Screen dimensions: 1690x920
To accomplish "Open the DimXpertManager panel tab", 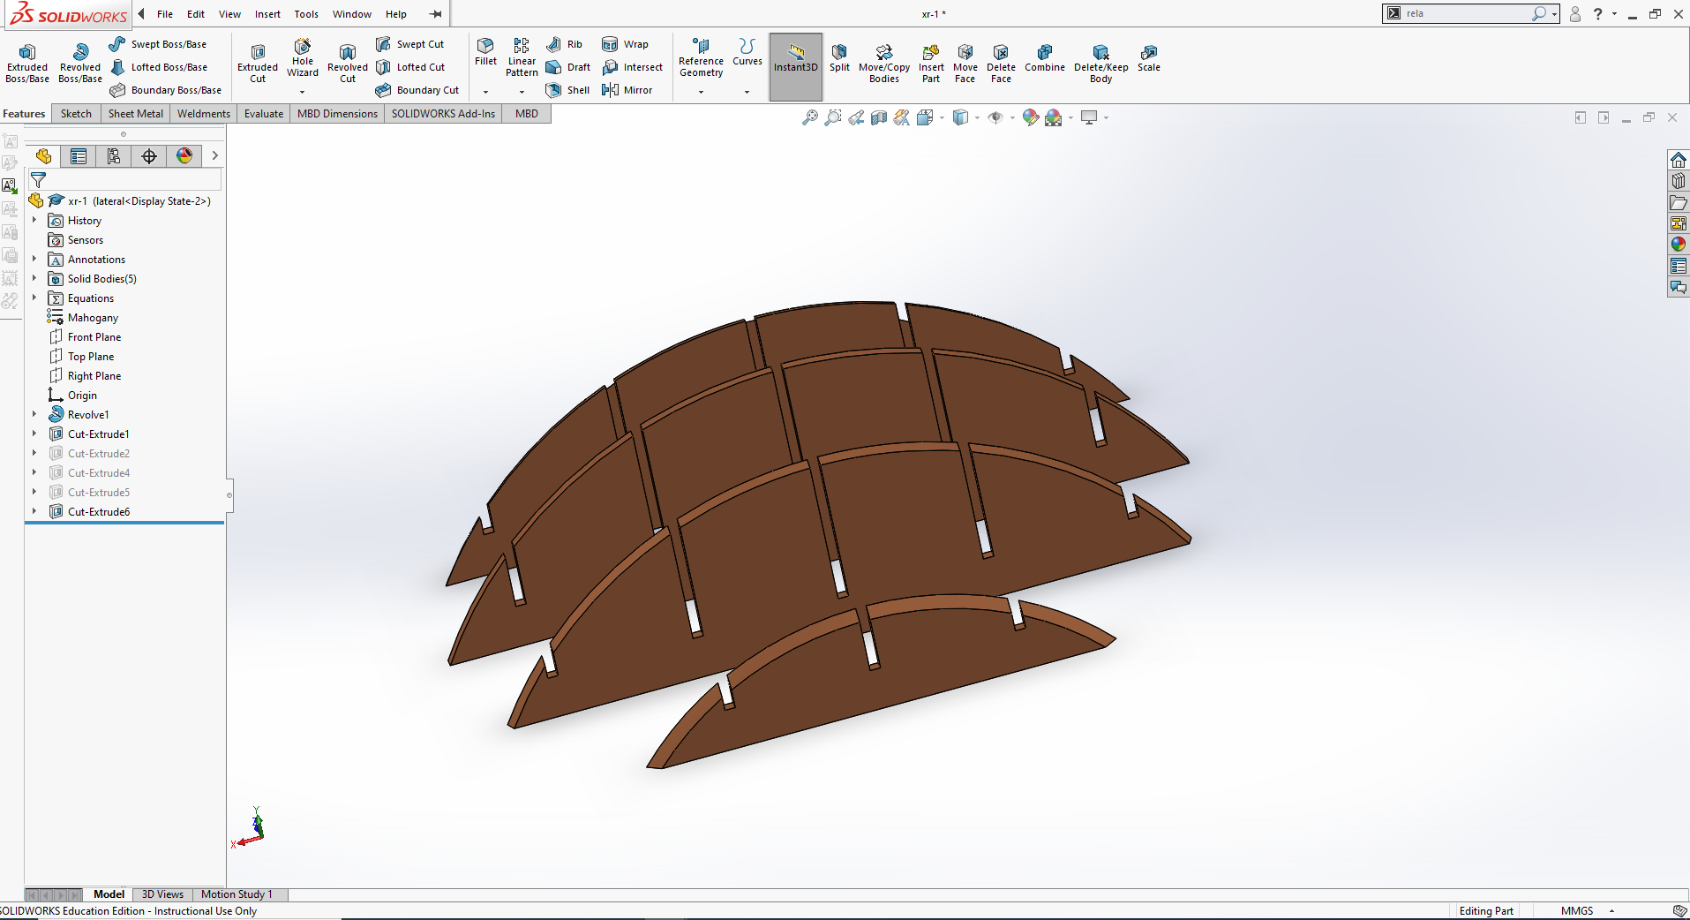I will (x=149, y=156).
